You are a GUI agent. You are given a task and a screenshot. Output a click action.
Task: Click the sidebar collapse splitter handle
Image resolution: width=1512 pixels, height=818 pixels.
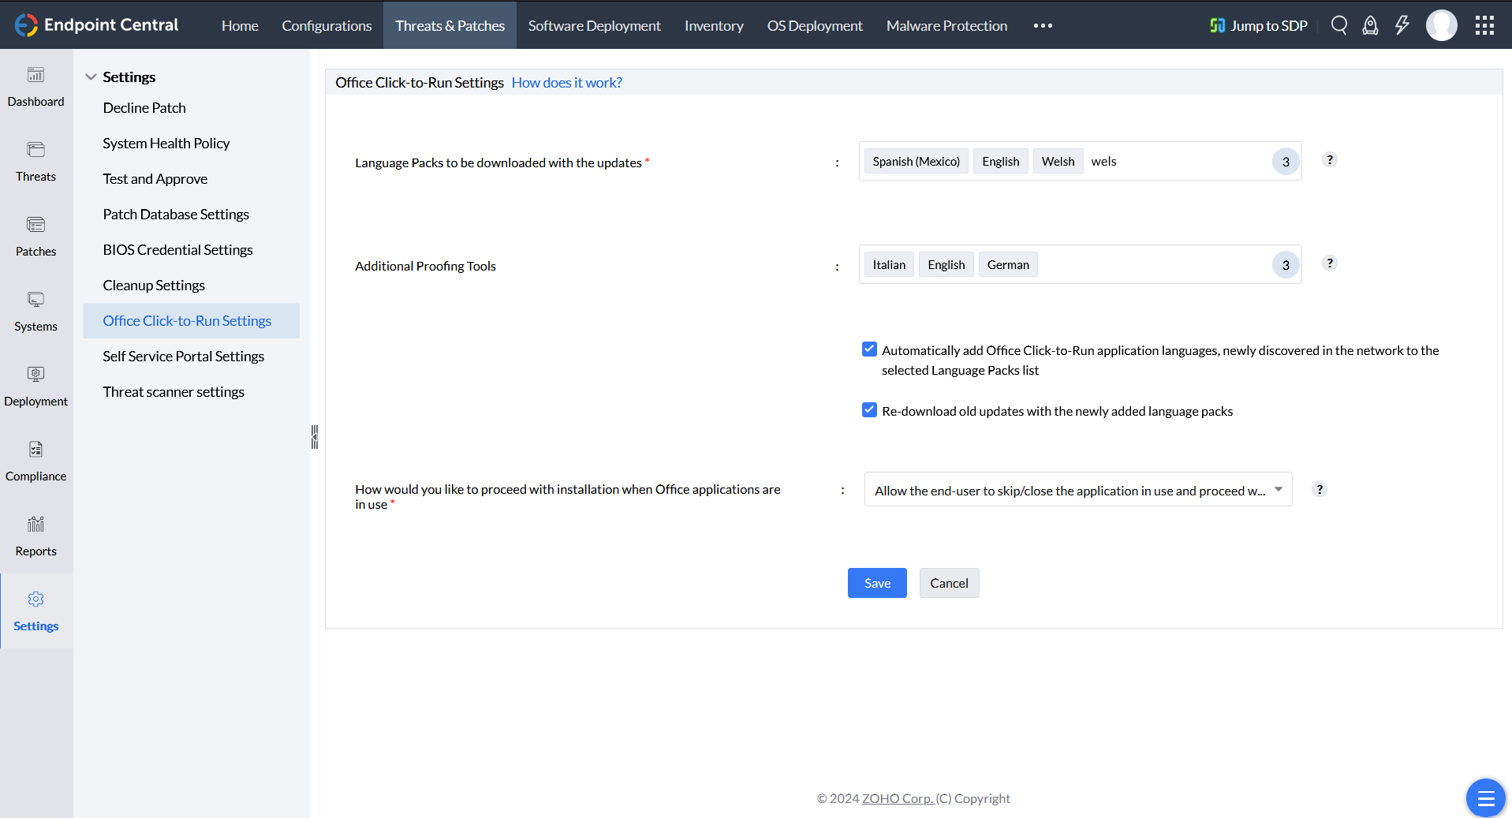tap(315, 436)
